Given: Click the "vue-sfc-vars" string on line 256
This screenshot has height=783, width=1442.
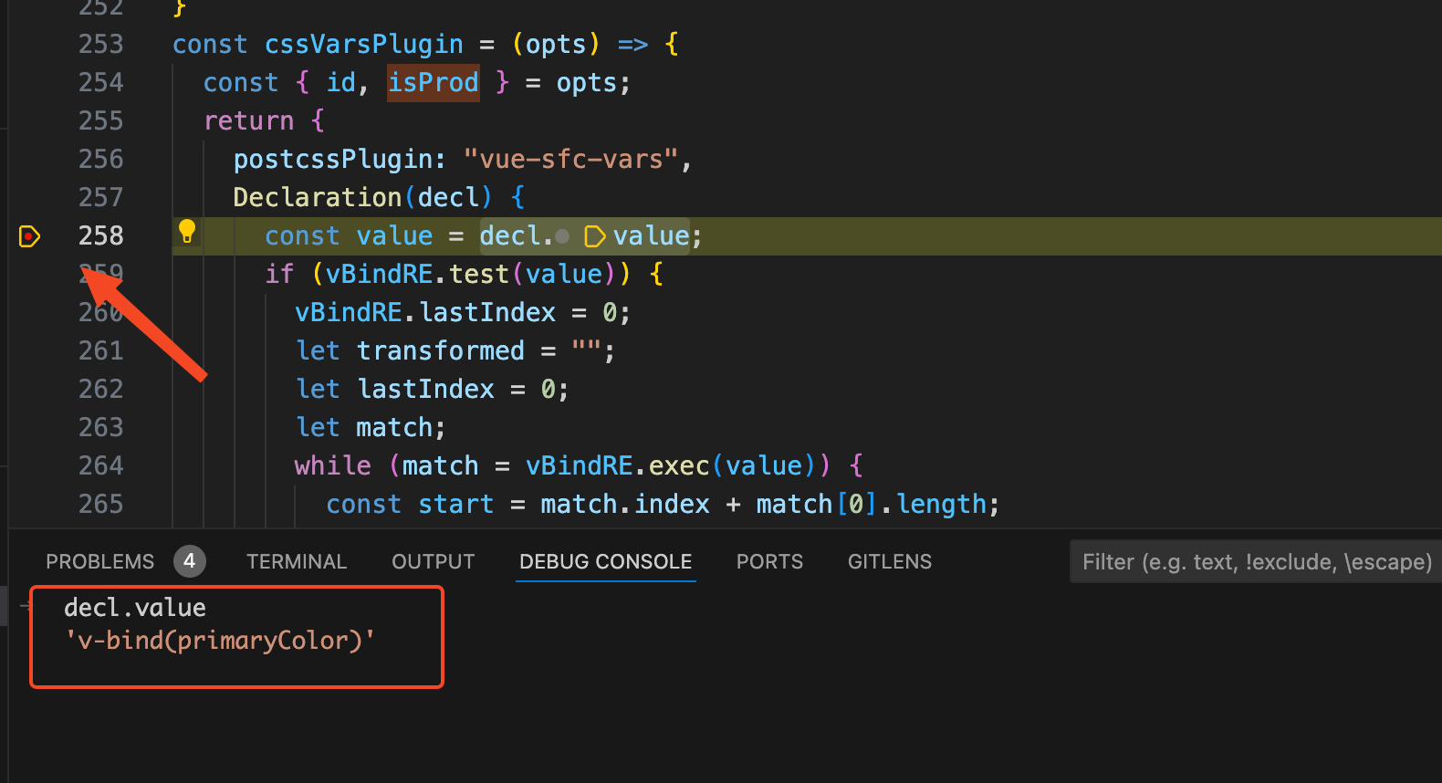Looking at the screenshot, I should pyautogui.click(x=570, y=160).
